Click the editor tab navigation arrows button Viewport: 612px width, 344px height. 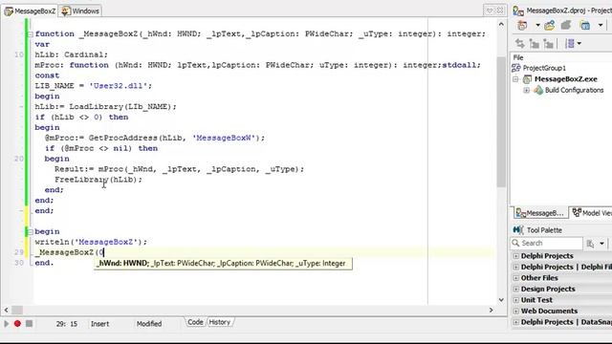490,11
